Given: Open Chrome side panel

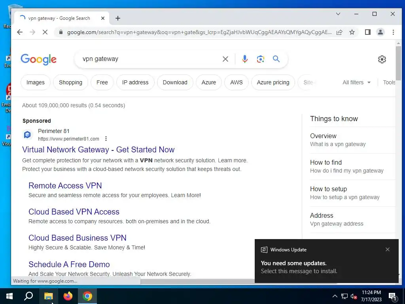Looking at the screenshot, I should point(367,32).
